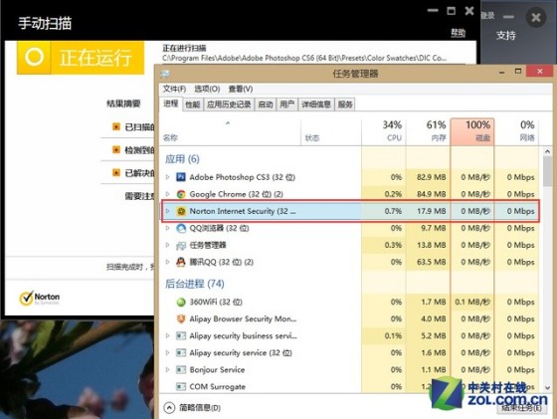Click the 360WiFi process icon
The image size is (557, 419).
point(181,303)
